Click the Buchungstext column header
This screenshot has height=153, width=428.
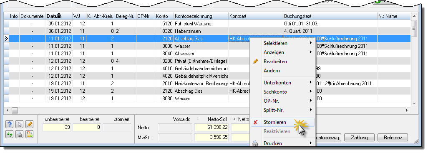click(x=330, y=16)
